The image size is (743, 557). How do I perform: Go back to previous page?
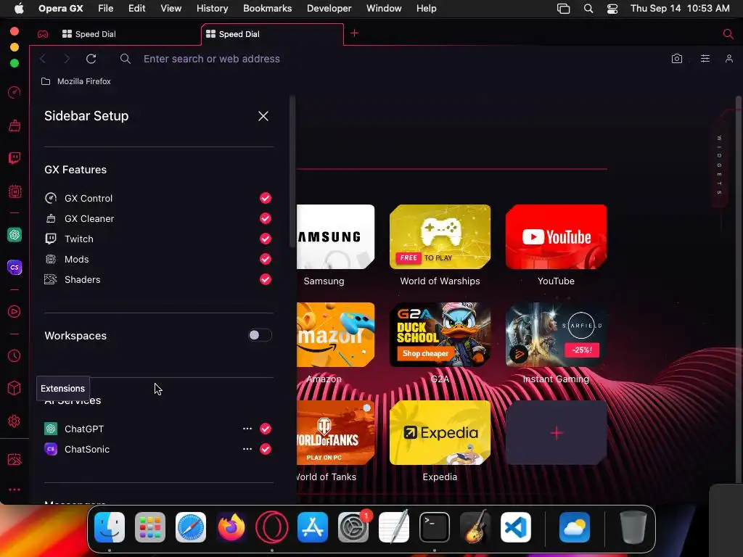[43, 59]
